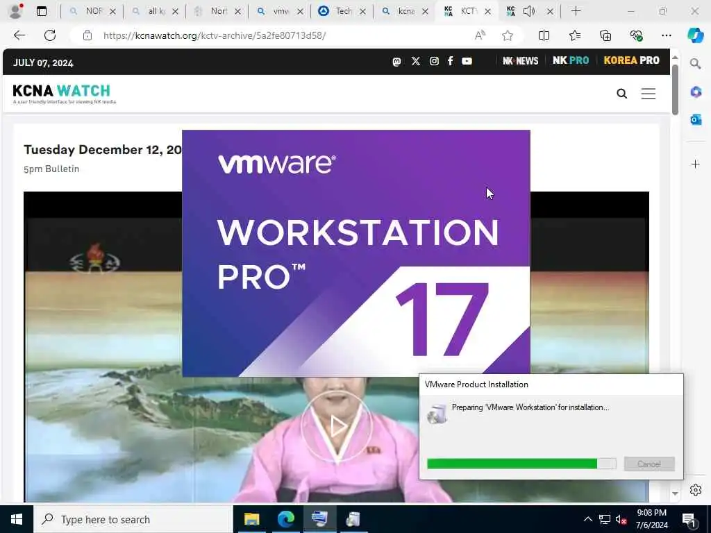Viewport: 711px width, 533px height.
Task: Click the taskbar search box
Action: 133,519
